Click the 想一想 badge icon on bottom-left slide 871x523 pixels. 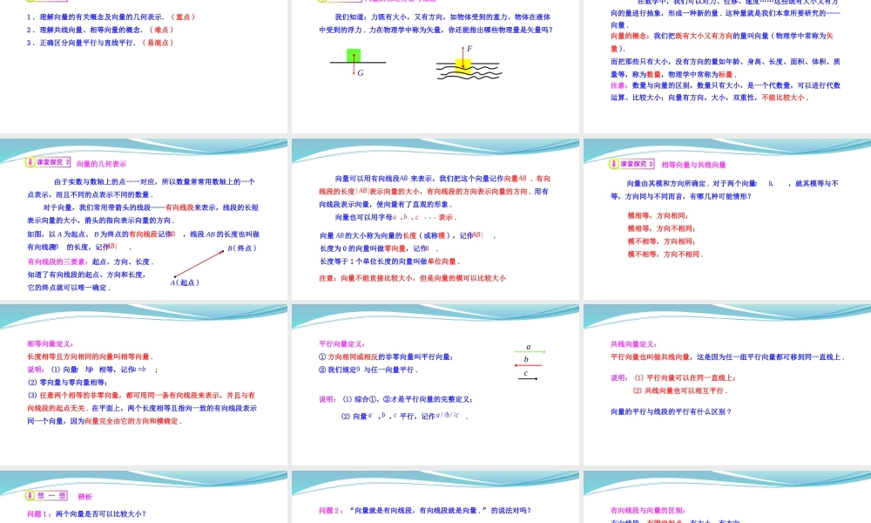(30, 496)
